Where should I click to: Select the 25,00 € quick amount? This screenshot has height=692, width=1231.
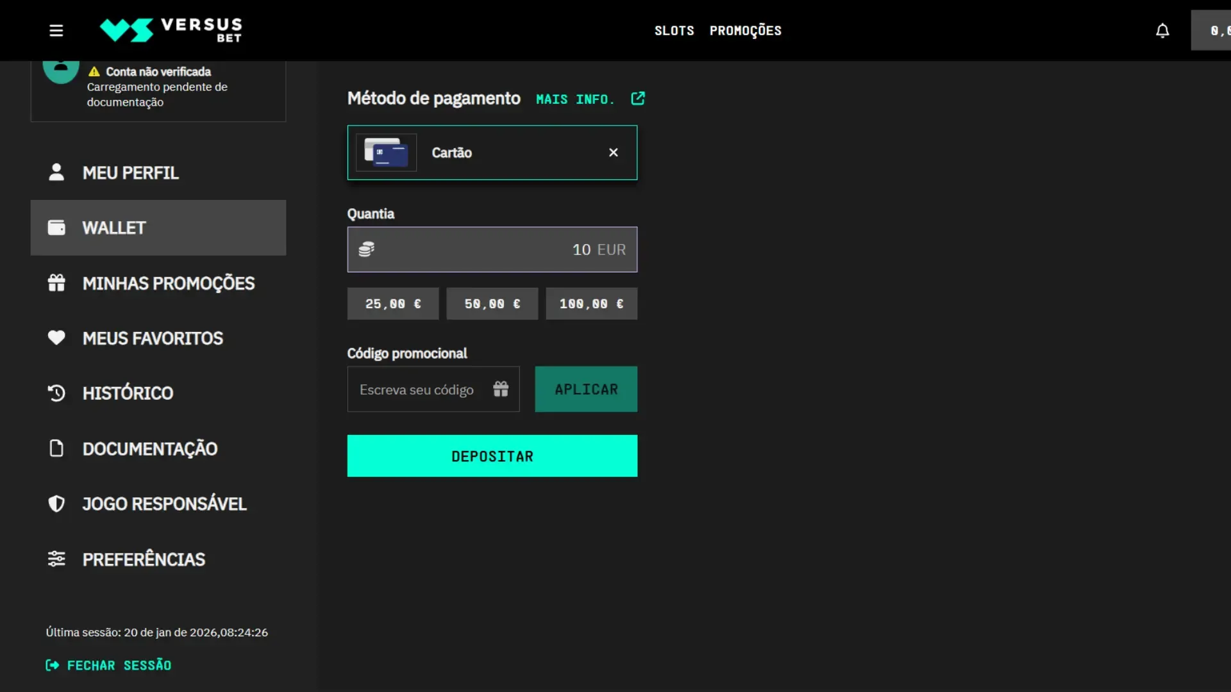tap(393, 304)
